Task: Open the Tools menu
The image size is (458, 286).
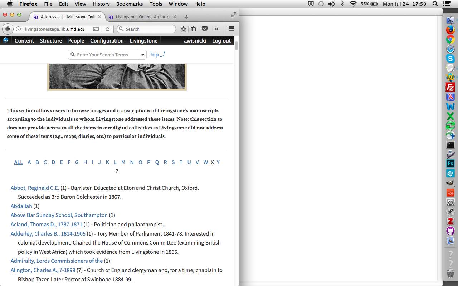Action: (156, 4)
